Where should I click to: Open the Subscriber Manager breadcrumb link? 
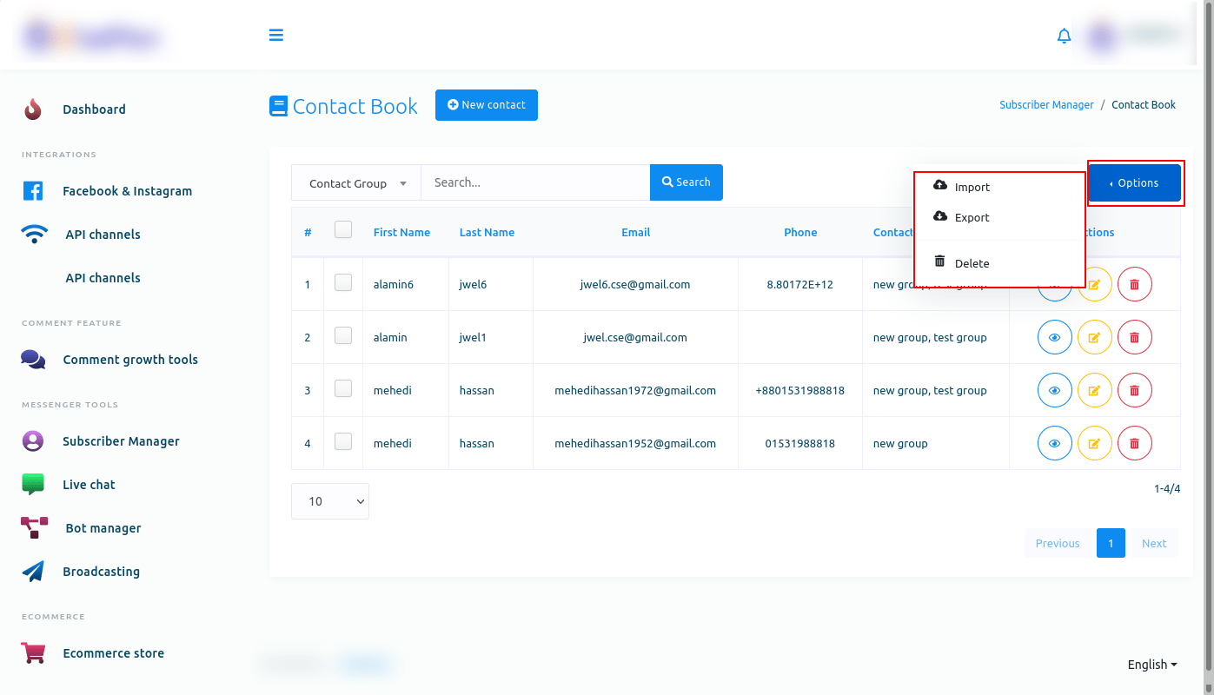point(1046,105)
